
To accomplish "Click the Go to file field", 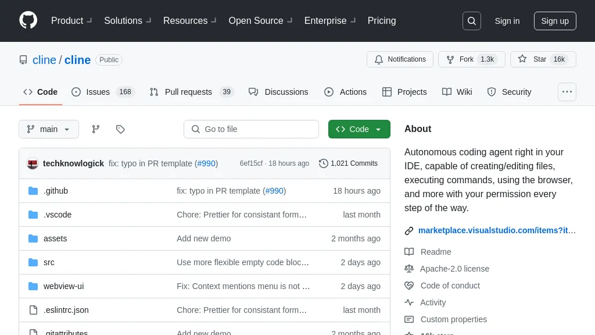I will (x=251, y=129).
